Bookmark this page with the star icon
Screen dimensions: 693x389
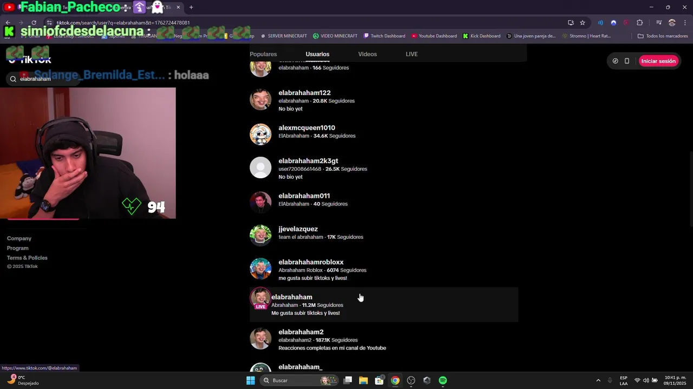click(x=583, y=23)
